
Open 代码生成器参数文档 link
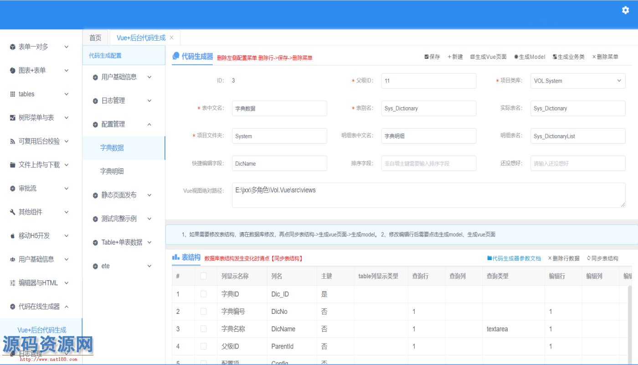click(514, 258)
